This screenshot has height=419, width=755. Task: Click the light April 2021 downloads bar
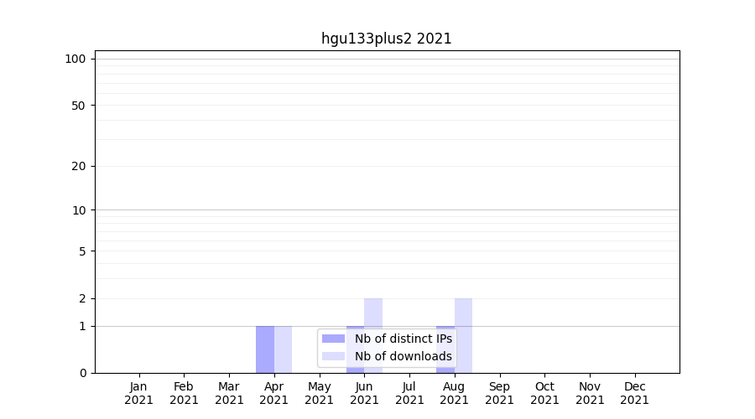click(284, 349)
